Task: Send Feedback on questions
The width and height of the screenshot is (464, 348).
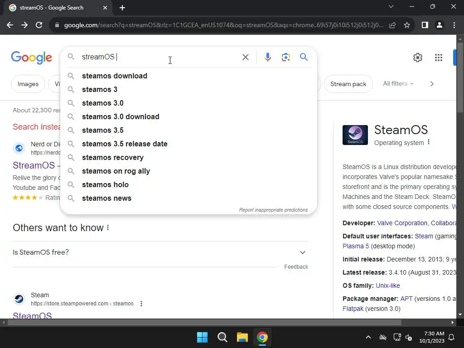Action: (296, 266)
